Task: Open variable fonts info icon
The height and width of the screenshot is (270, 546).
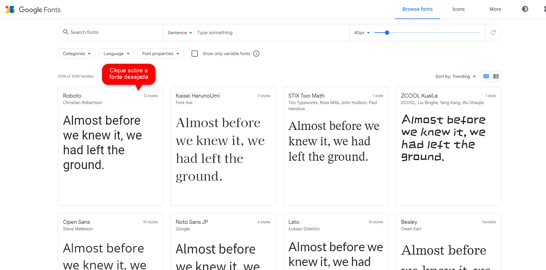Action: pos(256,54)
